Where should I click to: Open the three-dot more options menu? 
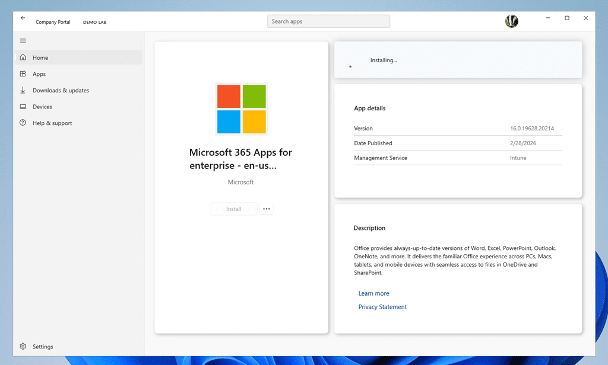[266, 209]
